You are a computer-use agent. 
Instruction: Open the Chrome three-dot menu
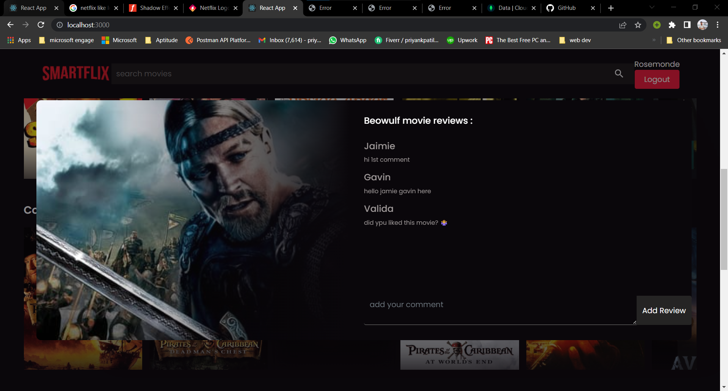click(x=718, y=25)
